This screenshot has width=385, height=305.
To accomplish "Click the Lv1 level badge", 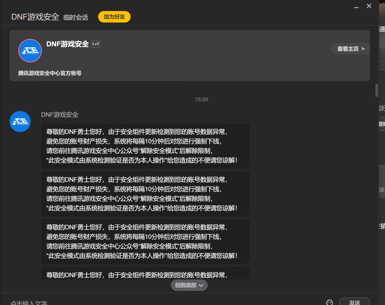I will coord(95,44).
